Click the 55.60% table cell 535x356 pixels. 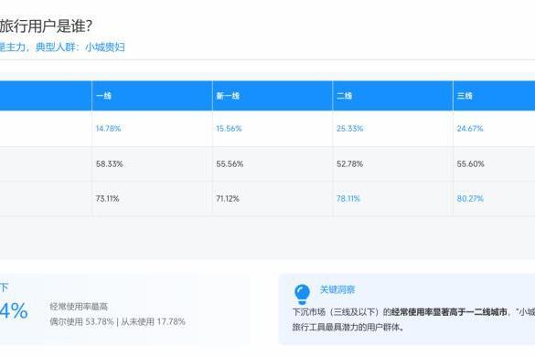tap(494, 164)
